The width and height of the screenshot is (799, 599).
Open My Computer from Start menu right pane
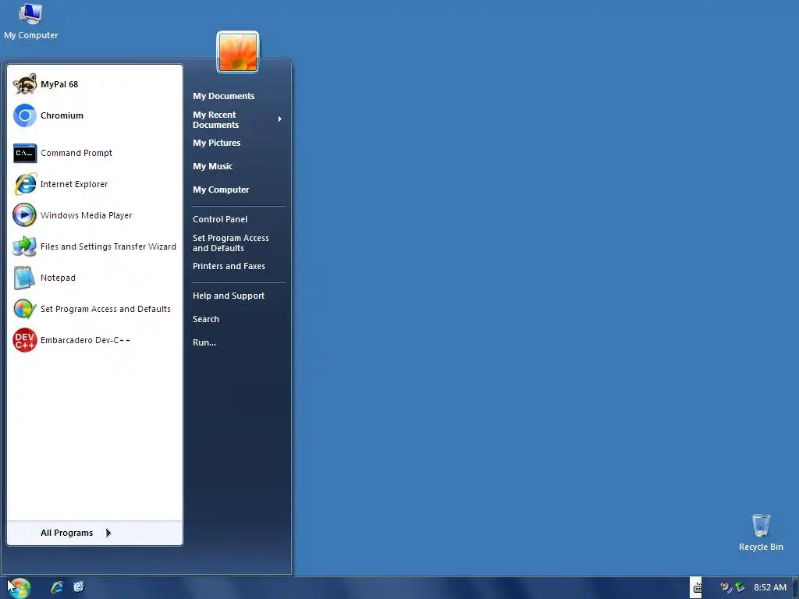[x=237, y=190]
